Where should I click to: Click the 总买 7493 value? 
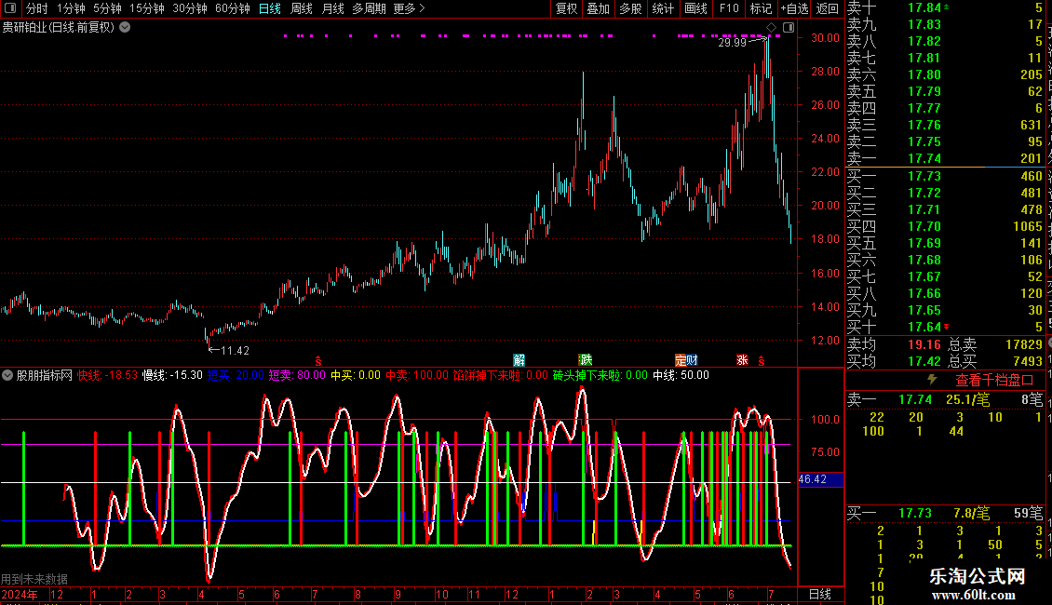pyautogui.click(x=1027, y=361)
